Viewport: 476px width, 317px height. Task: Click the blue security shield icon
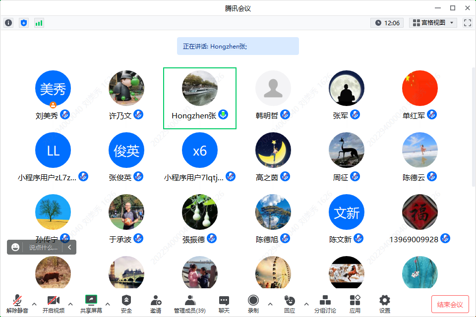23,23
